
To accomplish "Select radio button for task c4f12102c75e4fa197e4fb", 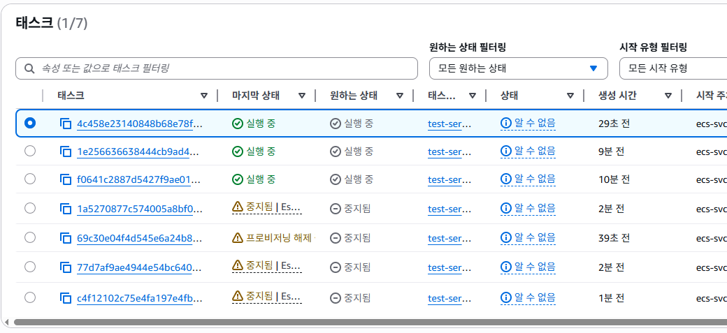I will click(30, 297).
